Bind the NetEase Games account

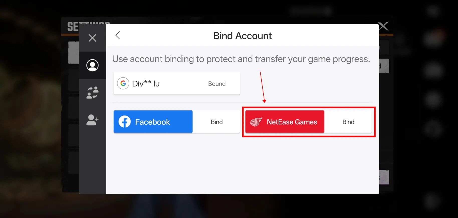348,122
